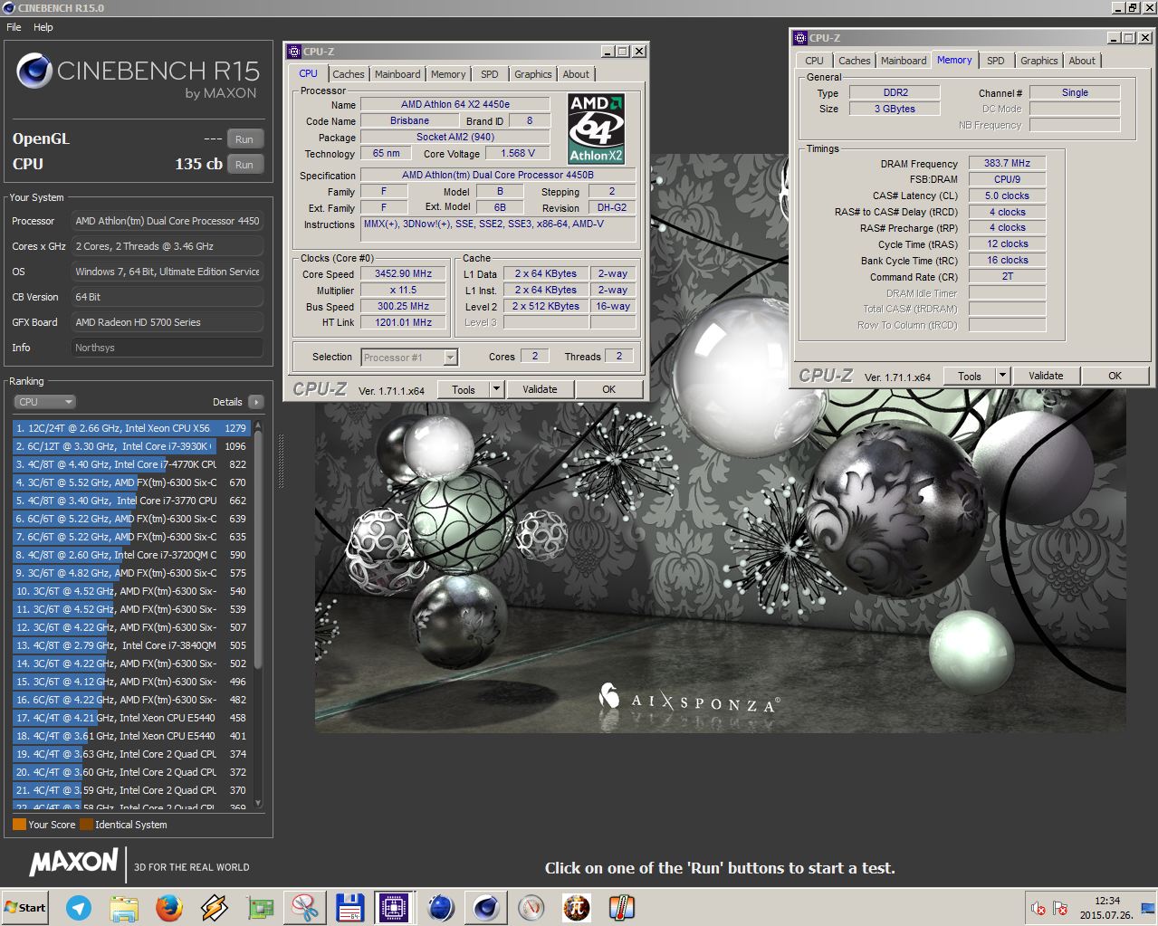The width and height of the screenshot is (1158, 926).
Task: Open Tools dropdown arrow in right CPU-Z
Action: 1002,376
